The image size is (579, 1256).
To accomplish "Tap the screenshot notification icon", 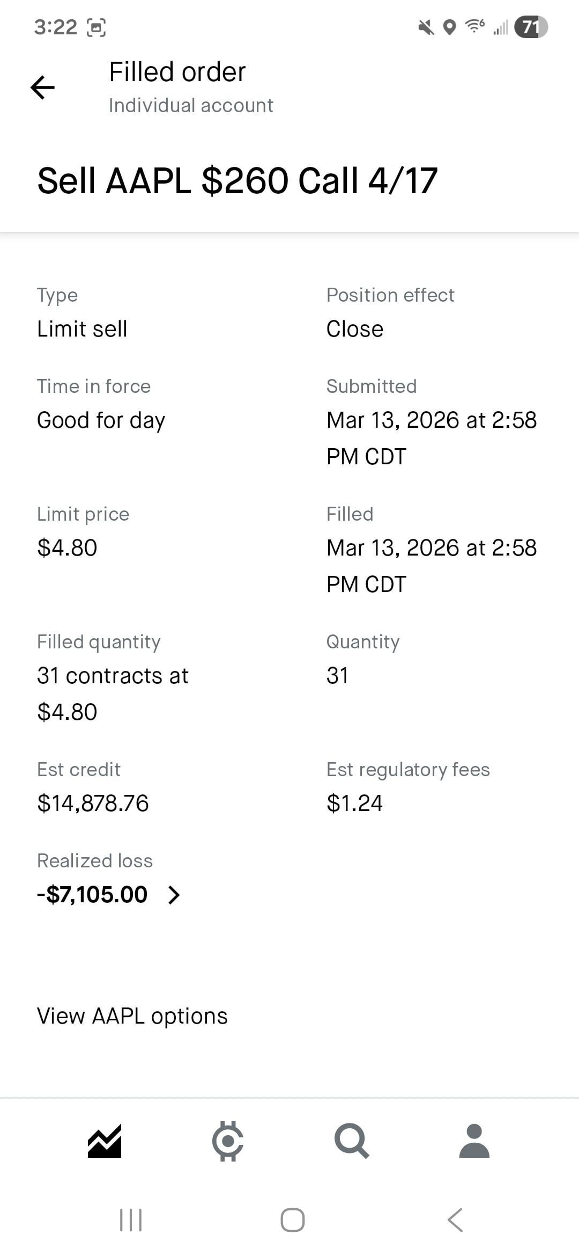I will pos(96,27).
